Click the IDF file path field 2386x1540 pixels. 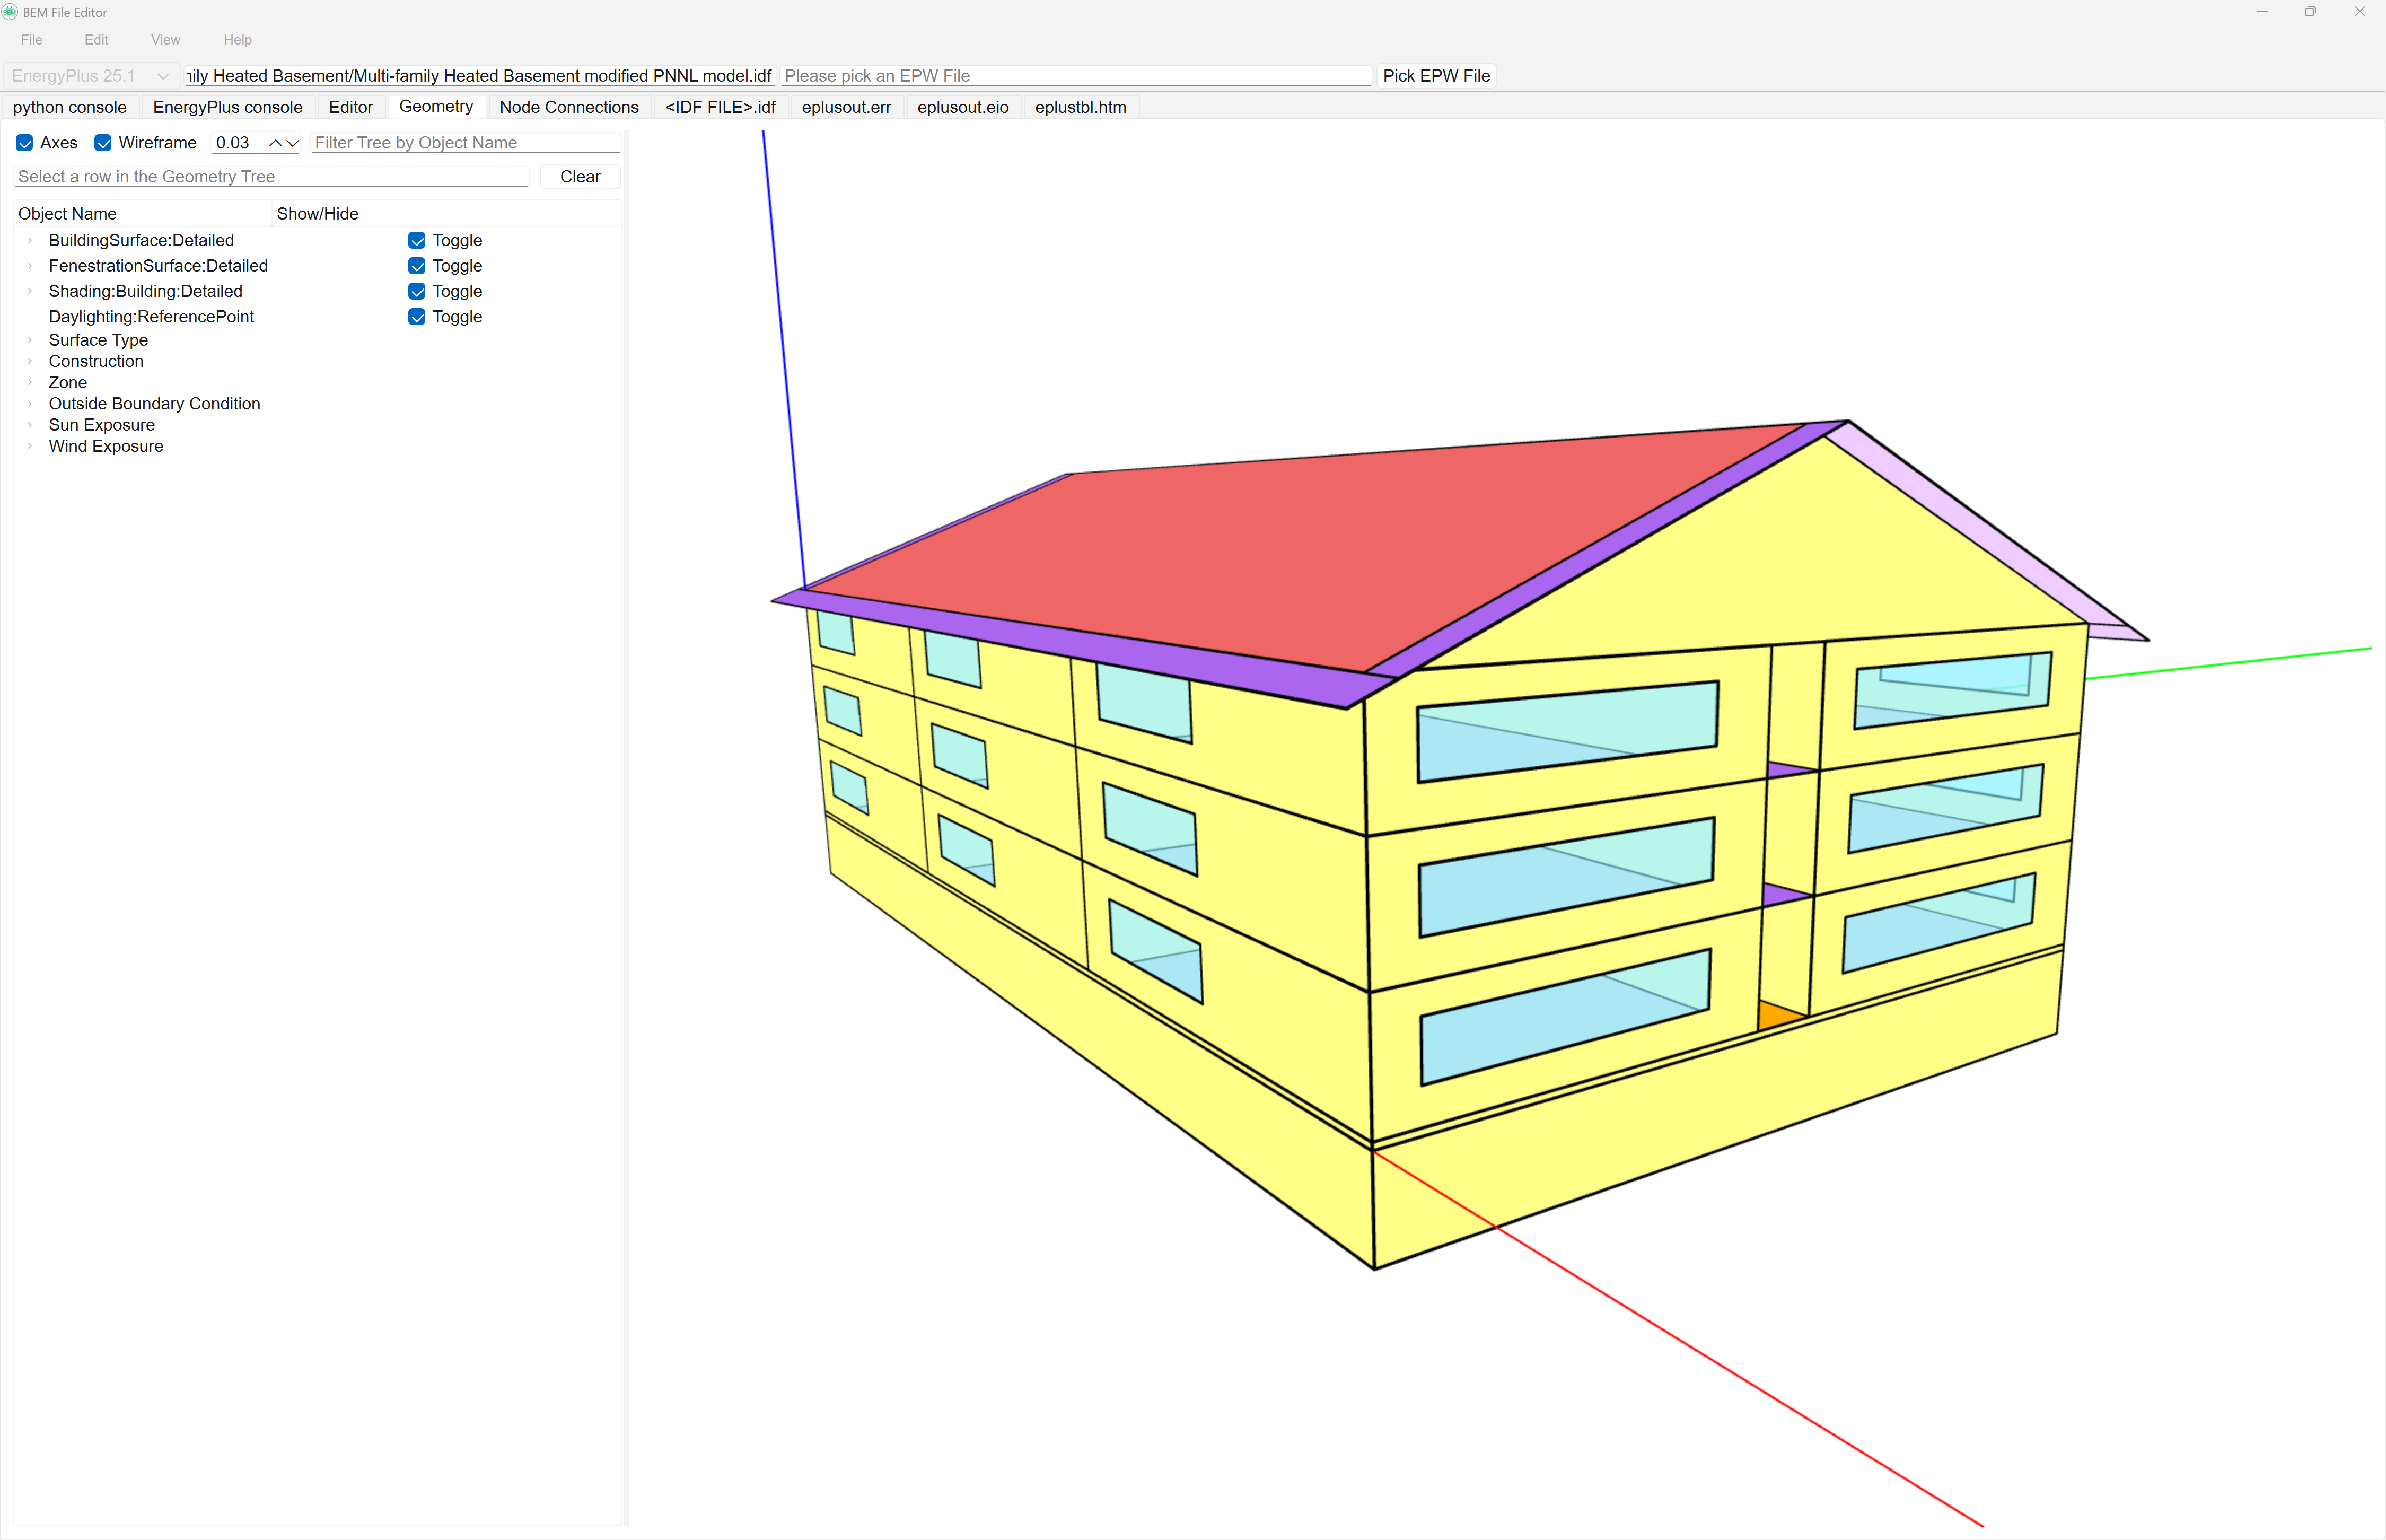pyautogui.click(x=479, y=76)
